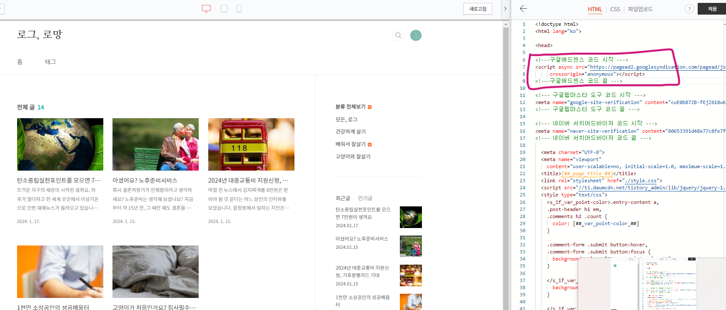
Task: Open the blog search magnifier icon
Action: (x=398, y=35)
